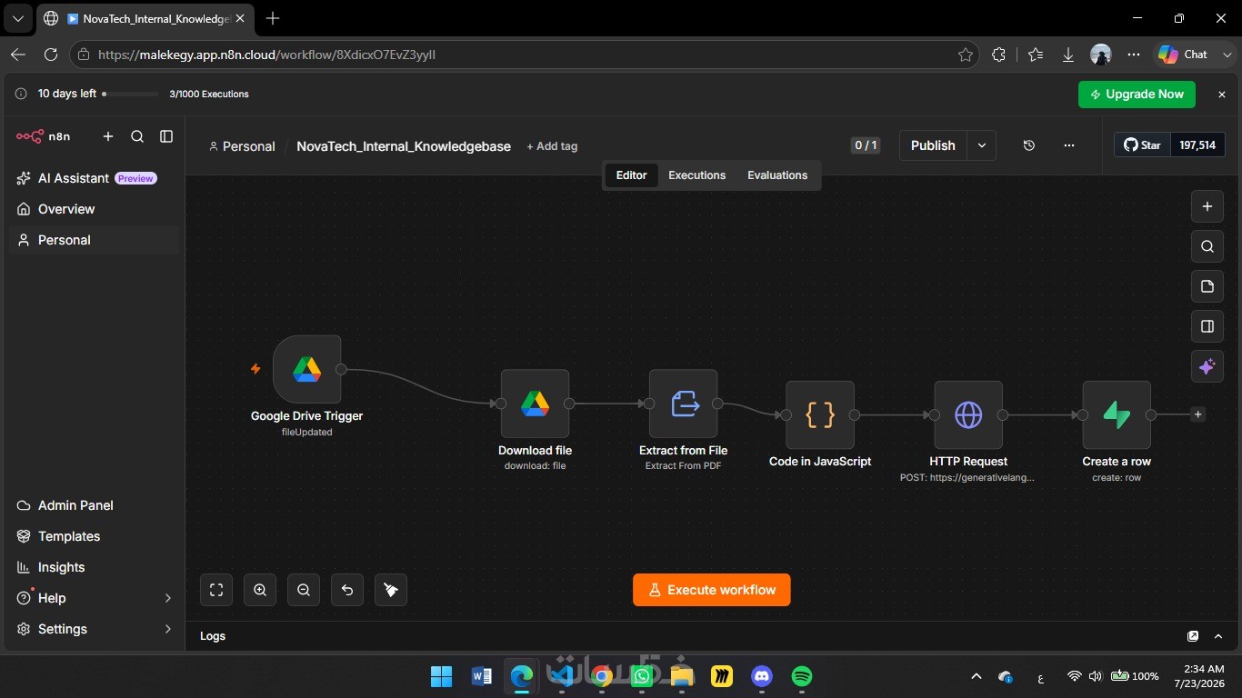The width and height of the screenshot is (1242, 698).
Task: Show hidden system tray icons
Action: point(977,676)
